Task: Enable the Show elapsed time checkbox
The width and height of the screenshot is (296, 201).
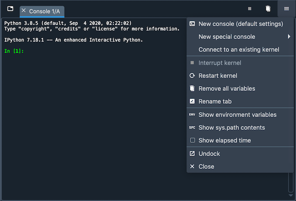Action: 192,141
